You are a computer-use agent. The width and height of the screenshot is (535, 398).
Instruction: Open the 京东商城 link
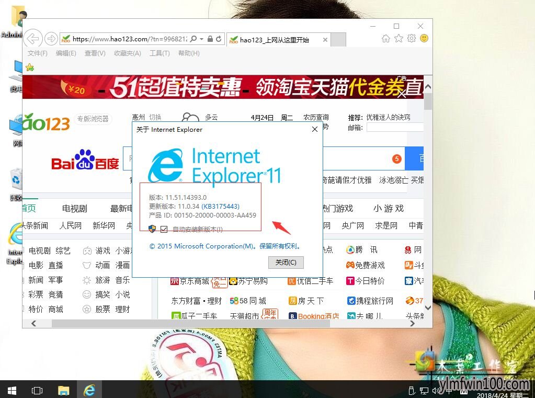(190, 281)
